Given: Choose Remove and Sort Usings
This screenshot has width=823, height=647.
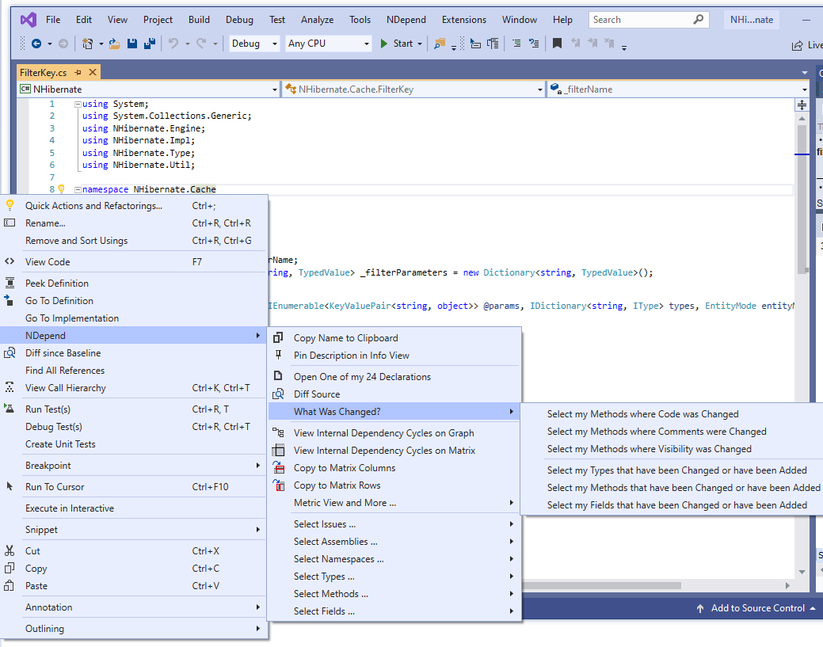Looking at the screenshot, I should 135,240.
